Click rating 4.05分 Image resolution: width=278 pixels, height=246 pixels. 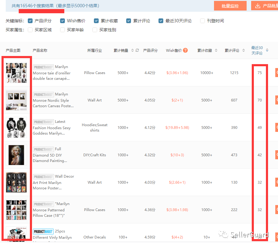150,100
